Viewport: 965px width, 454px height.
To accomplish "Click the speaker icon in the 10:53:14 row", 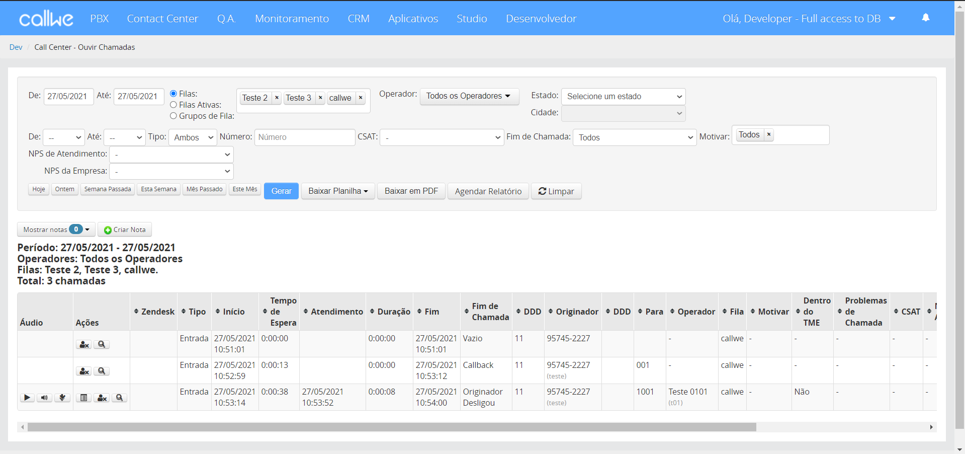I will (45, 398).
